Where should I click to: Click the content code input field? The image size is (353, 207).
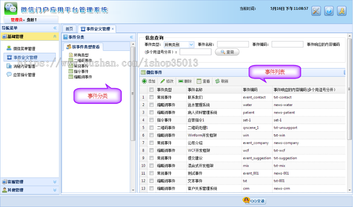[x=195, y=52]
